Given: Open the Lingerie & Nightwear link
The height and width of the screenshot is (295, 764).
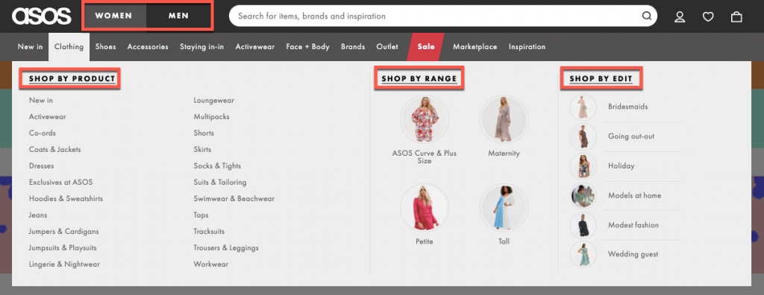Looking at the screenshot, I should (x=64, y=264).
